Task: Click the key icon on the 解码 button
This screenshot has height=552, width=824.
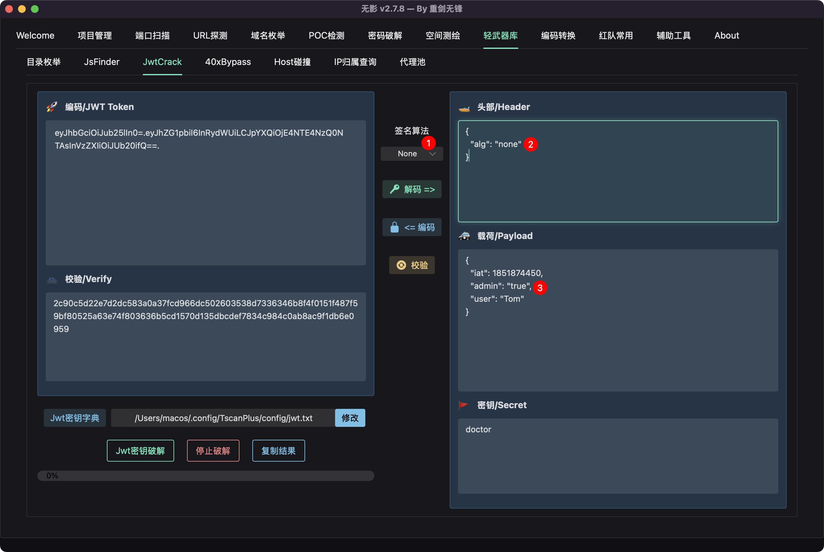Action: (395, 189)
